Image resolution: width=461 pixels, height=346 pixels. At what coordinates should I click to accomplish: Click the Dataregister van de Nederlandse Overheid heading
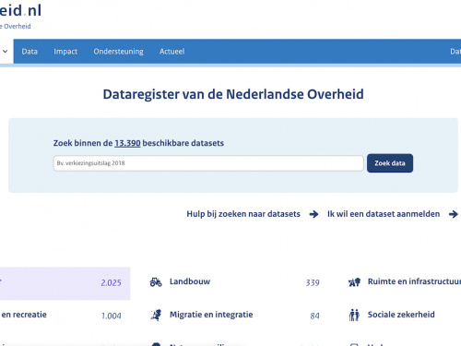point(233,94)
